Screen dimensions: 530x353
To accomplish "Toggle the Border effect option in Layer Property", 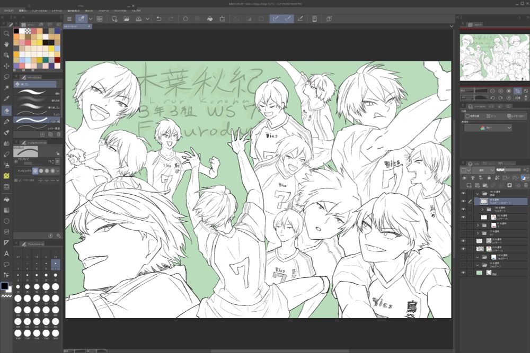I will click(473, 116).
